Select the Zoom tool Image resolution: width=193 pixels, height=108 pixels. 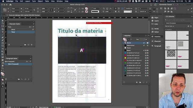3,68
